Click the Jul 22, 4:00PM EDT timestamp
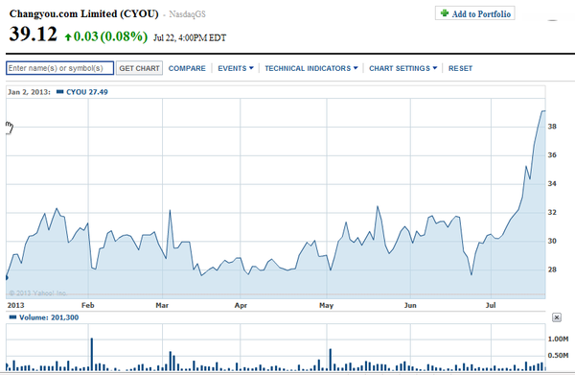The height and width of the screenshot is (375, 575). [x=190, y=38]
